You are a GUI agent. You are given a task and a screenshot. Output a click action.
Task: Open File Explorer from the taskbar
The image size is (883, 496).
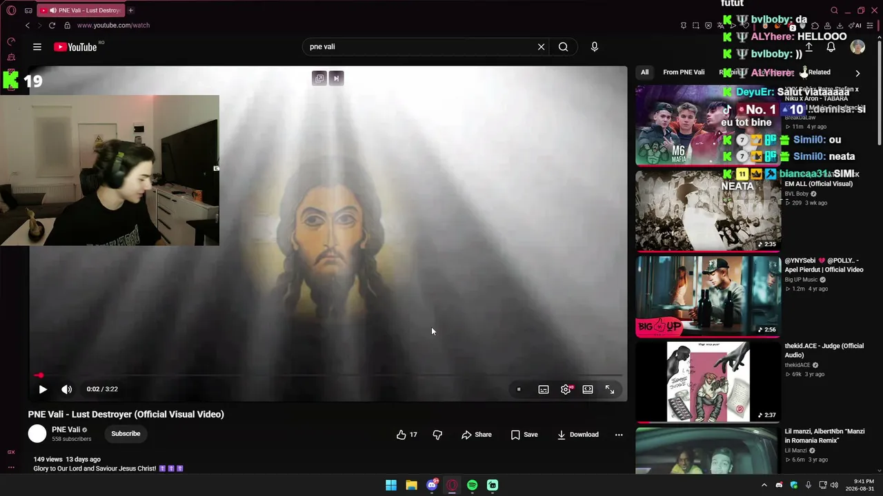click(x=411, y=485)
